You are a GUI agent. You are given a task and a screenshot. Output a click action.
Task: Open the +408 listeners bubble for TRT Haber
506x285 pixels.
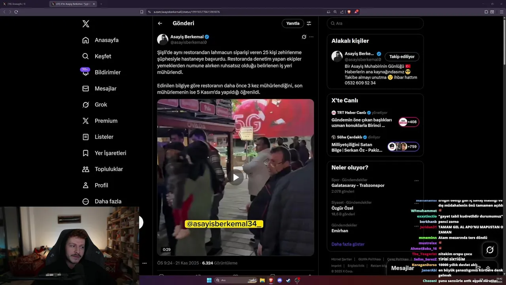408,122
